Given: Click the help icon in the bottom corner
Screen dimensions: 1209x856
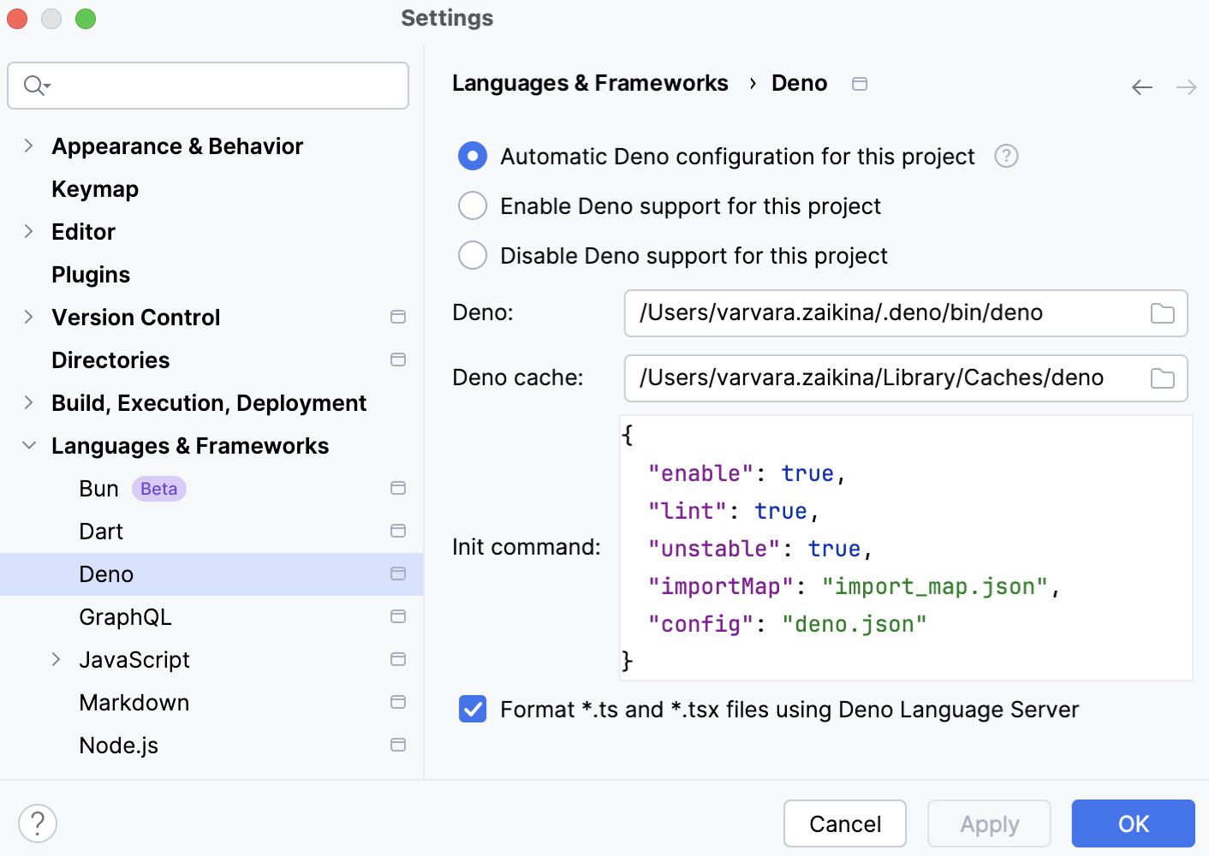Looking at the screenshot, I should [x=38, y=823].
